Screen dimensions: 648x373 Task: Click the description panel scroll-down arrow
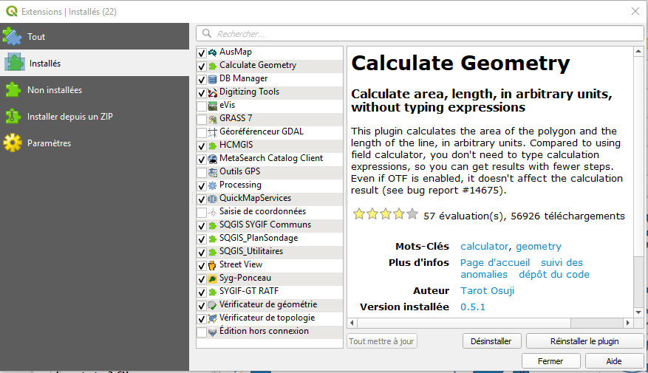pos(638,312)
